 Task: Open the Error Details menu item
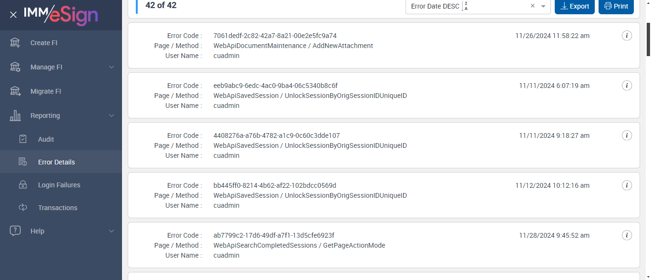click(x=56, y=162)
